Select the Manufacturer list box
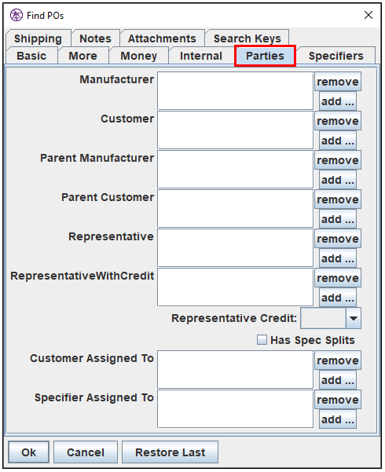Viewport: 385px width, 472px height. point(235,90)
